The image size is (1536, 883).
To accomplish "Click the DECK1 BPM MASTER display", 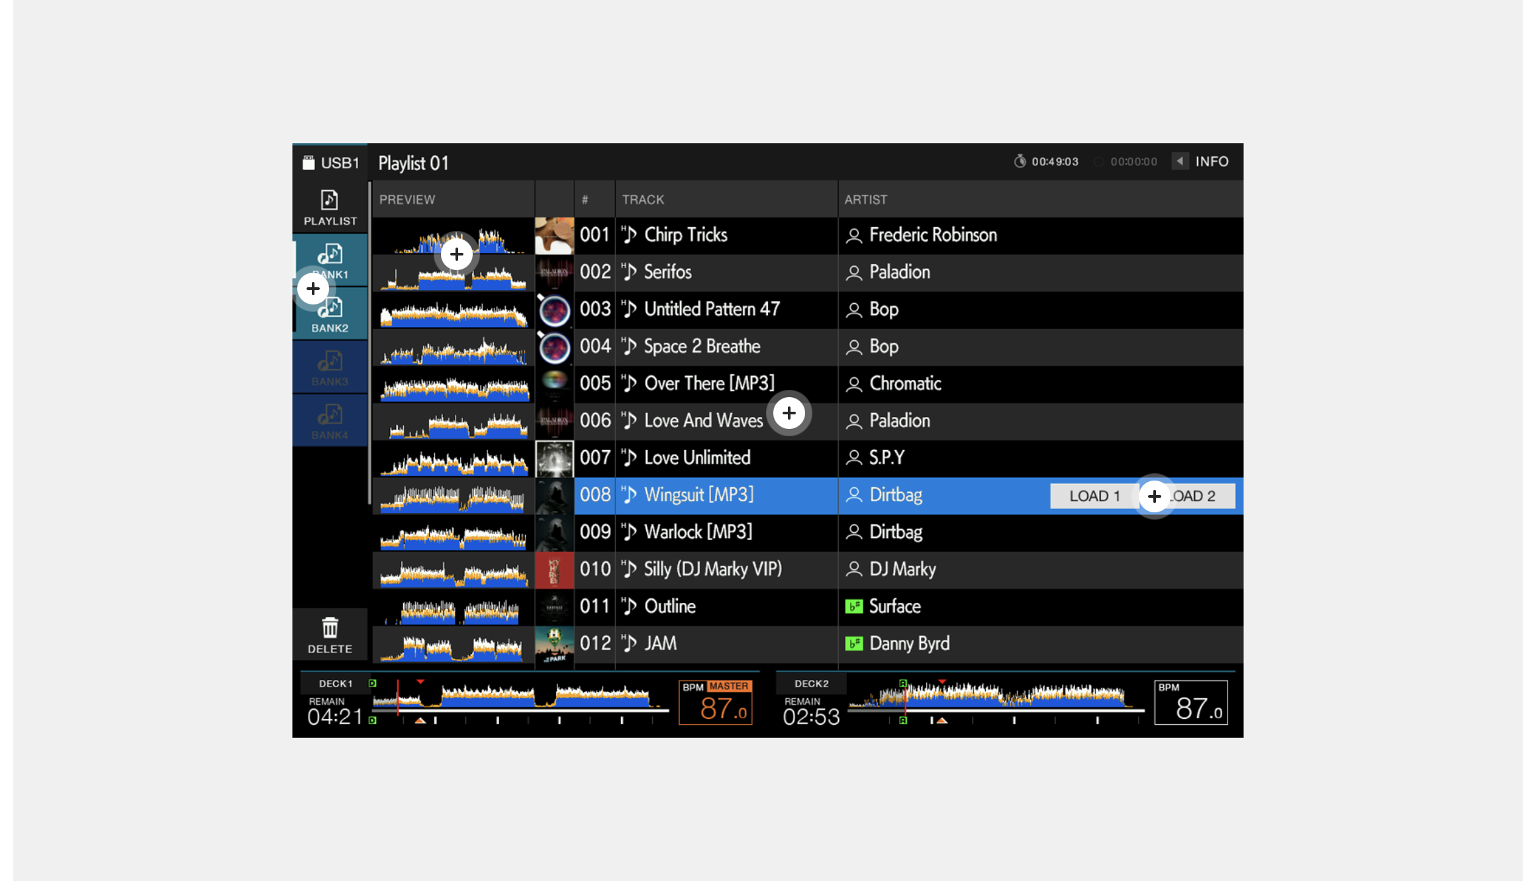I will pos(716,702).
